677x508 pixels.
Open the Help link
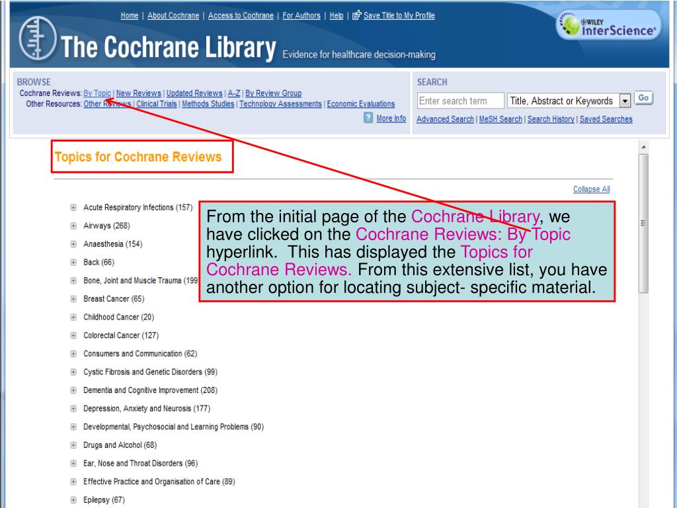337,16
